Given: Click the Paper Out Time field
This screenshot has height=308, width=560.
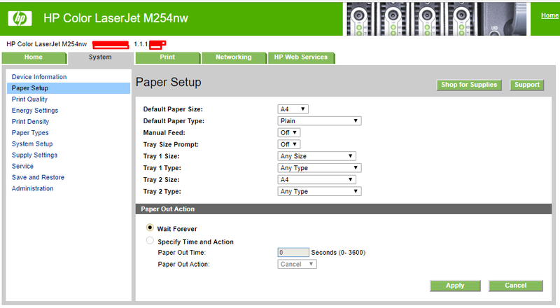Looking at the screenshot, I should click(293, 253).
